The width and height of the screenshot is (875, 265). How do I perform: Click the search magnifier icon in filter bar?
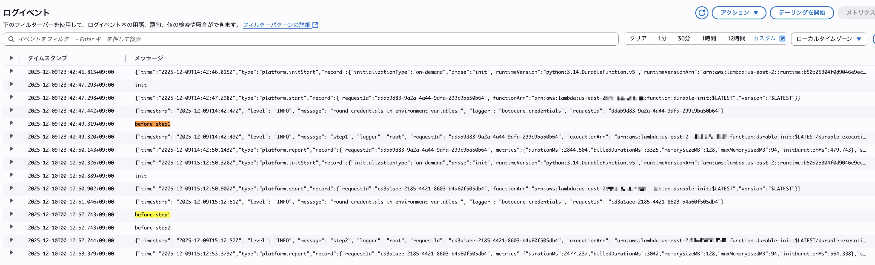[x=11, y=39]
